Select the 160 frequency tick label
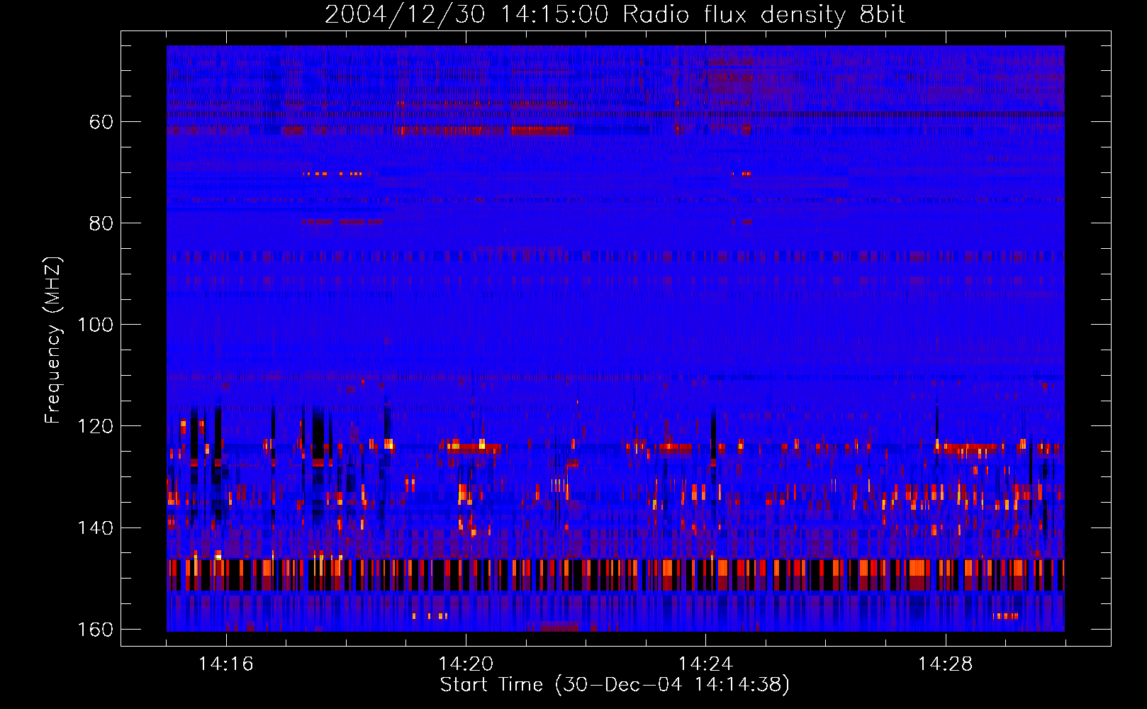Screen dimensions: 1147x709 point(95,630)
